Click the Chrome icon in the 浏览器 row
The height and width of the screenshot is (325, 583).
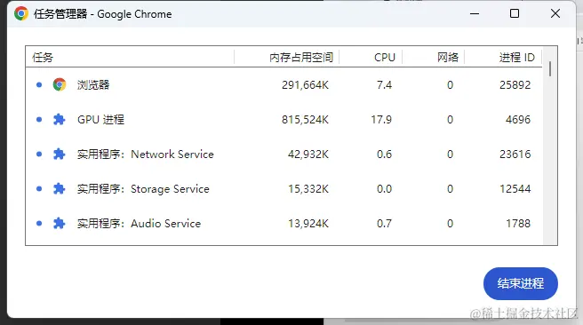(60, 84)
